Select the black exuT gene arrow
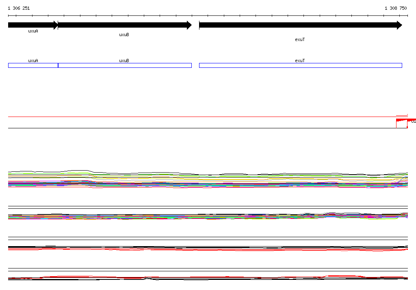 click(x=301, y=25)
